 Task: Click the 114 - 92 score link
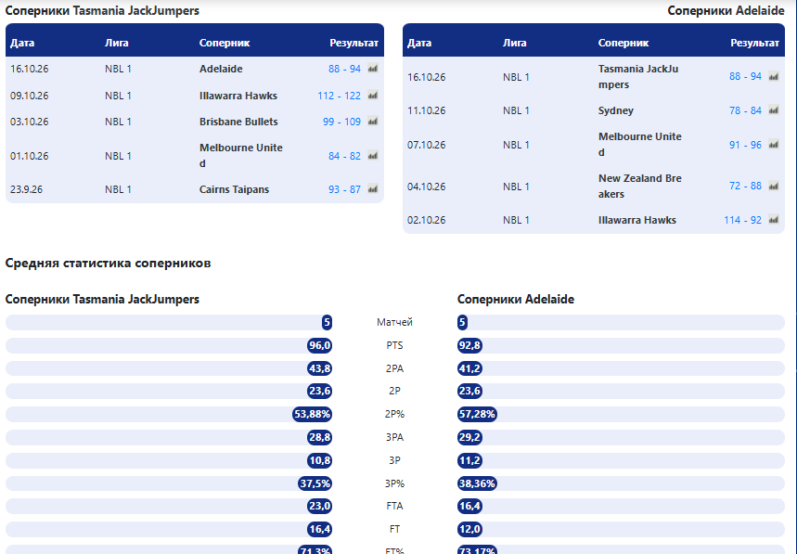(742, 220)
